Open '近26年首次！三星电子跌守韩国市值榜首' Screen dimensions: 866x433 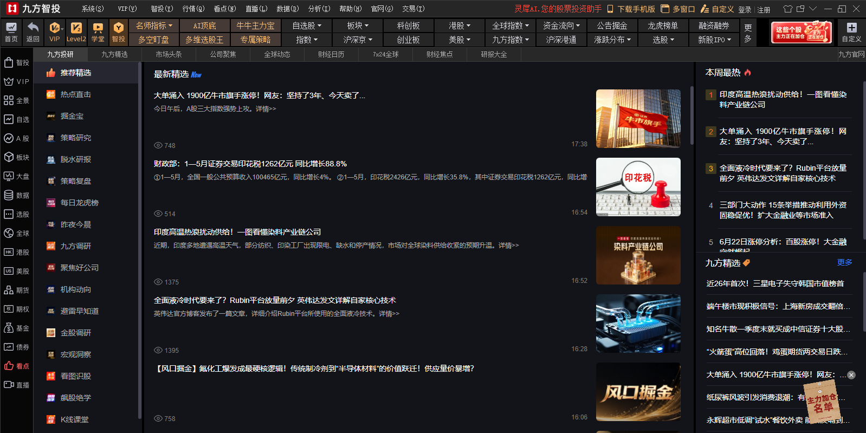775,283
